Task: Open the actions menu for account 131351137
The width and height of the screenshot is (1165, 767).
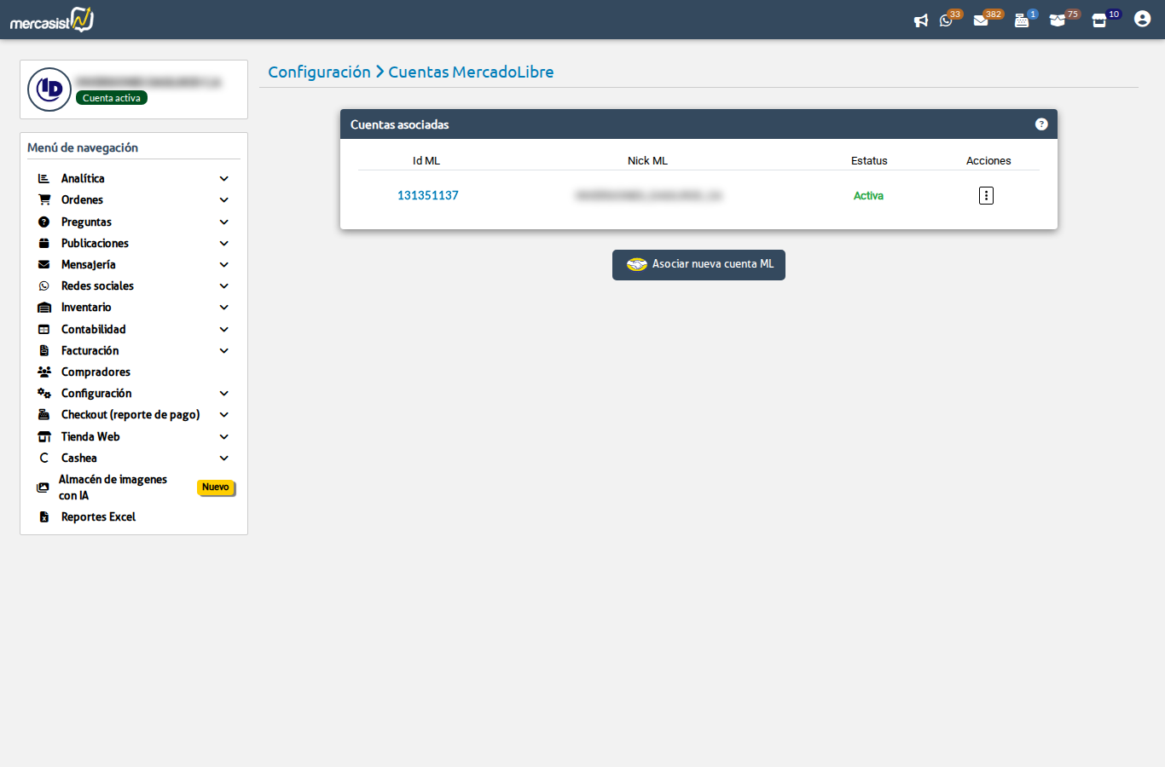Action: pyautogui.click(x=986, y=195)
